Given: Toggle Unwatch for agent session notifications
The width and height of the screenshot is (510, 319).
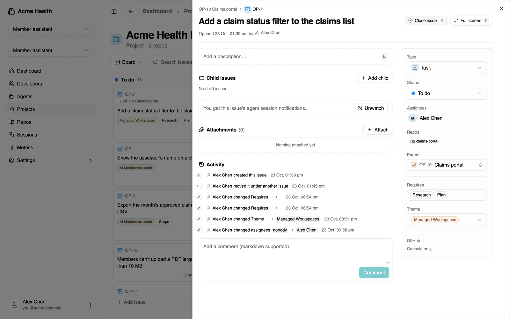Looking at the screenshot, I should coord(371,108).
